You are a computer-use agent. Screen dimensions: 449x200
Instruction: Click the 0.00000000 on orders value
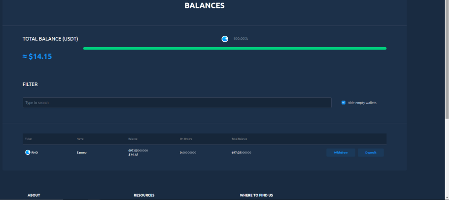coord(188,153)
